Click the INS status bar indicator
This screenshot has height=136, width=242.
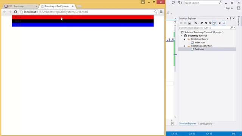click(234, 134)
